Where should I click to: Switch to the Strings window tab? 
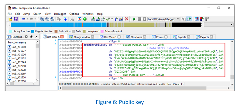pyautogui.click(x=82, y=37)
